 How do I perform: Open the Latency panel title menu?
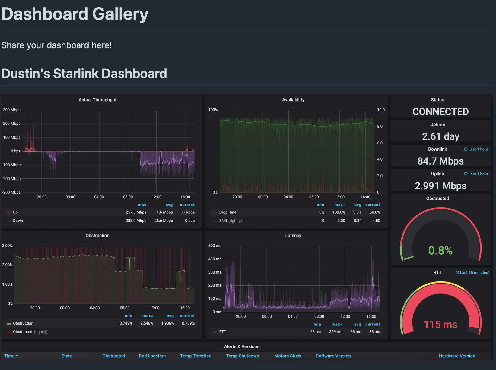coord(293,236)
